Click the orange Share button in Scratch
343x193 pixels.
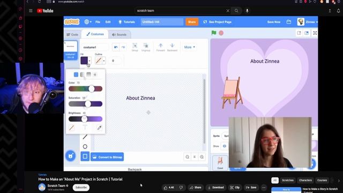pyautogui.click(x=192, y=22)
